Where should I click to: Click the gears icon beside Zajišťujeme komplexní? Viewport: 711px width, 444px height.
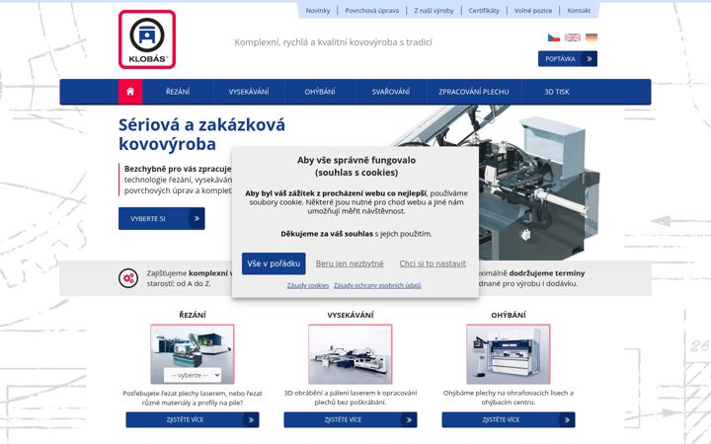128,278
